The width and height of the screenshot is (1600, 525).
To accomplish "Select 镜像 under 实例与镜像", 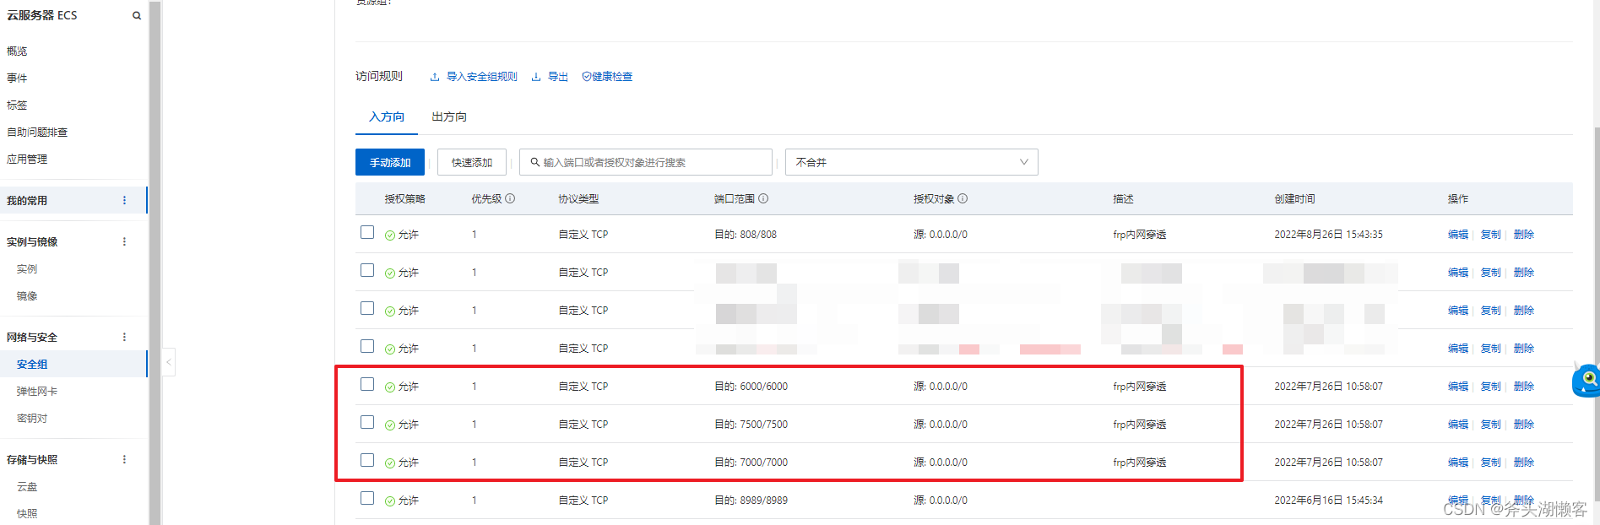I will point(27,296).
